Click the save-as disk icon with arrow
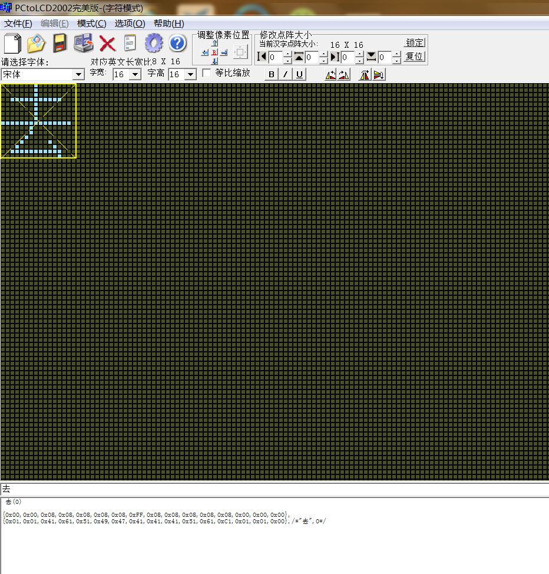Screen dimensions: 549x574 [84, 43]
